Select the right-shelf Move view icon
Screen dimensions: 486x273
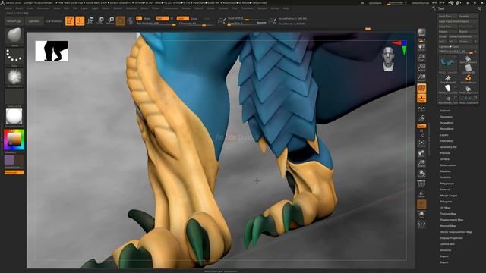[x=421, y=153]
